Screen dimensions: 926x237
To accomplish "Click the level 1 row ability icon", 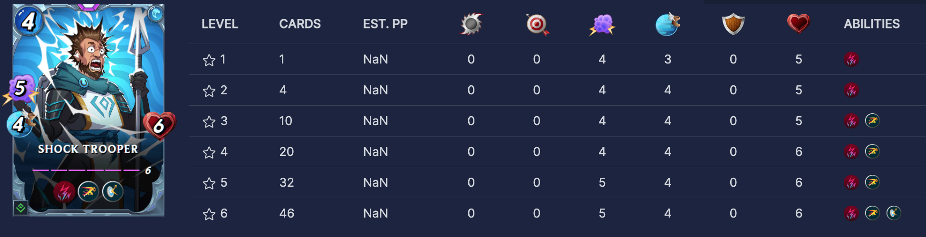I will click(x=851, y=59).
